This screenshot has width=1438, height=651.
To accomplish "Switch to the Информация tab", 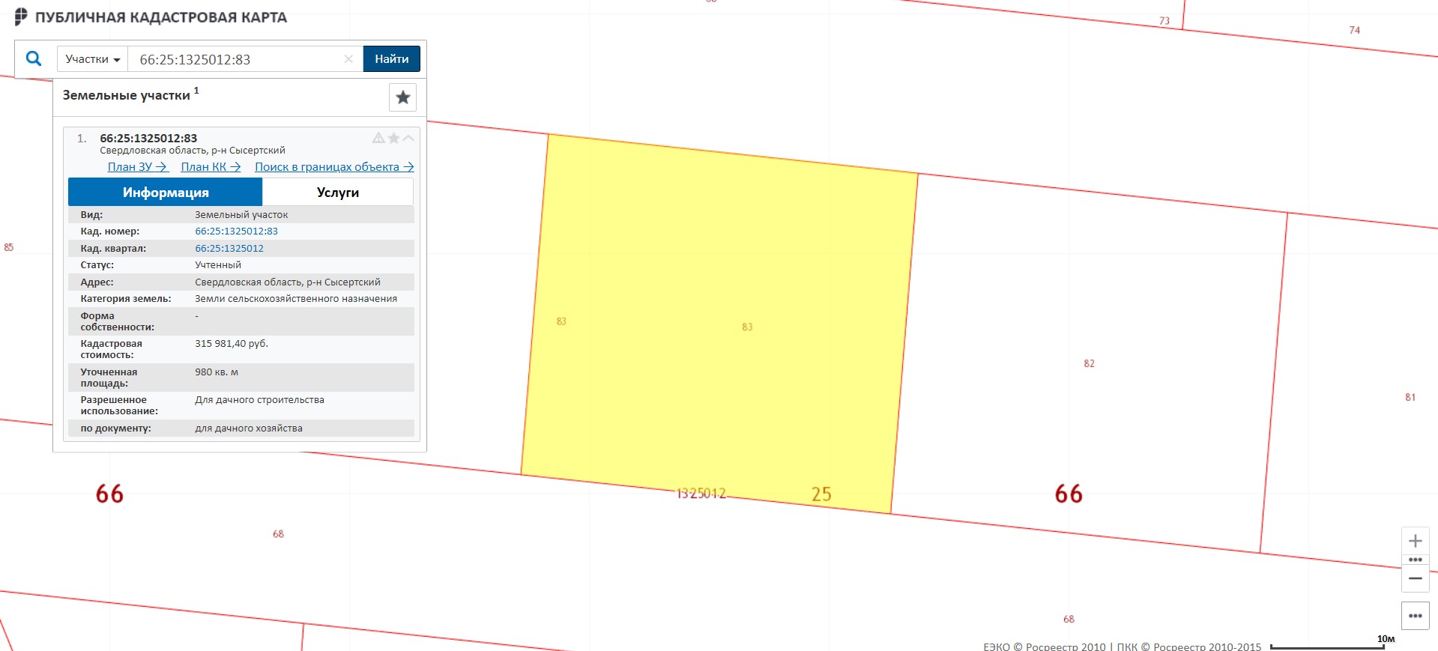I will [x=166, y=193].
